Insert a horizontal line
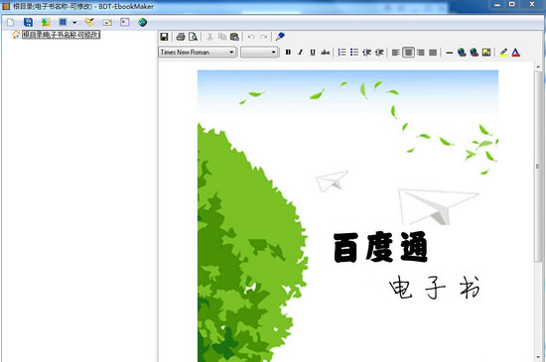 pos(449,53)
